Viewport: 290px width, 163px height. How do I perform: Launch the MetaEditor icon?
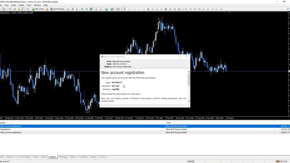47,9
